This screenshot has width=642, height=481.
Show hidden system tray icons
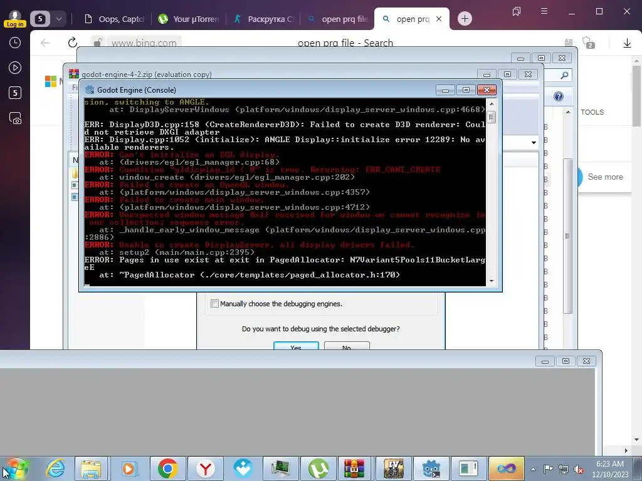533,469
